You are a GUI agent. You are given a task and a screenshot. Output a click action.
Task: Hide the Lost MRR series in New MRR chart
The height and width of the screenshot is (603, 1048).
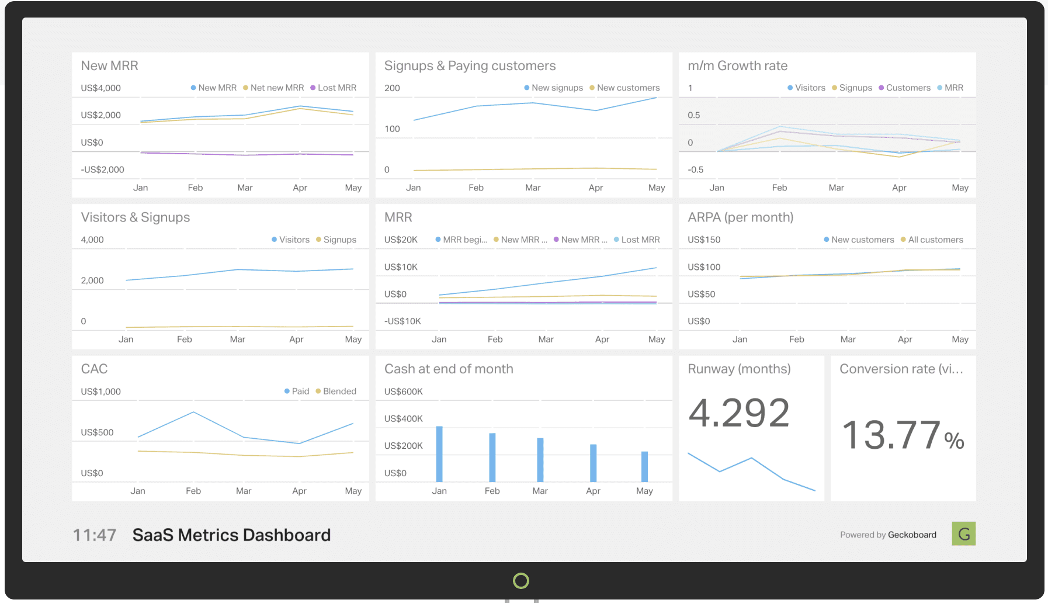pos(314,88)
